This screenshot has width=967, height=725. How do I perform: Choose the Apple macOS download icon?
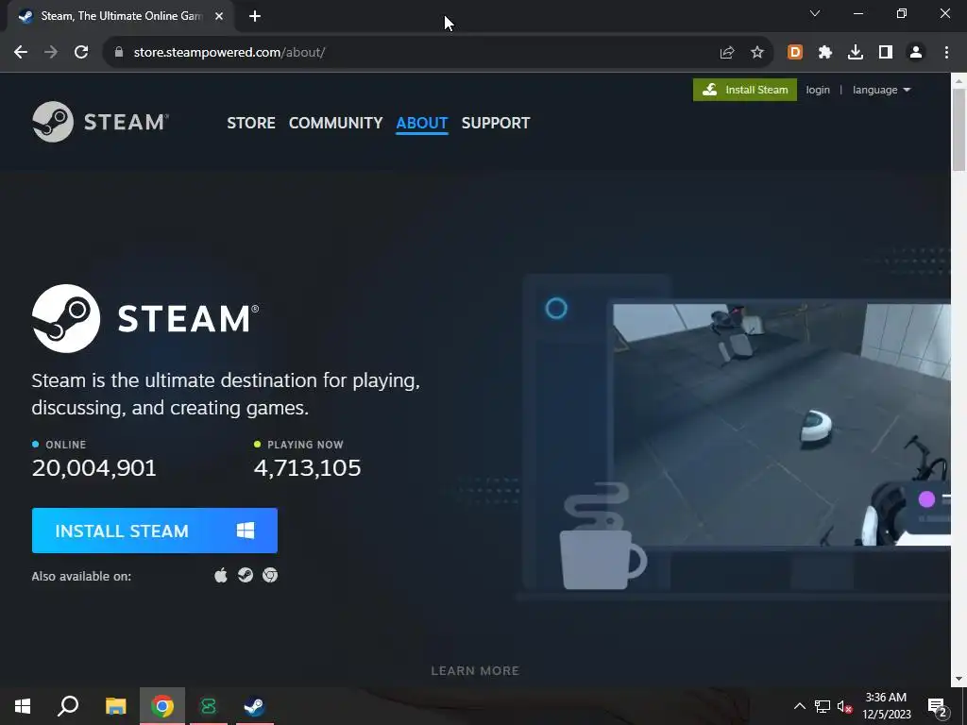[221, 576]
